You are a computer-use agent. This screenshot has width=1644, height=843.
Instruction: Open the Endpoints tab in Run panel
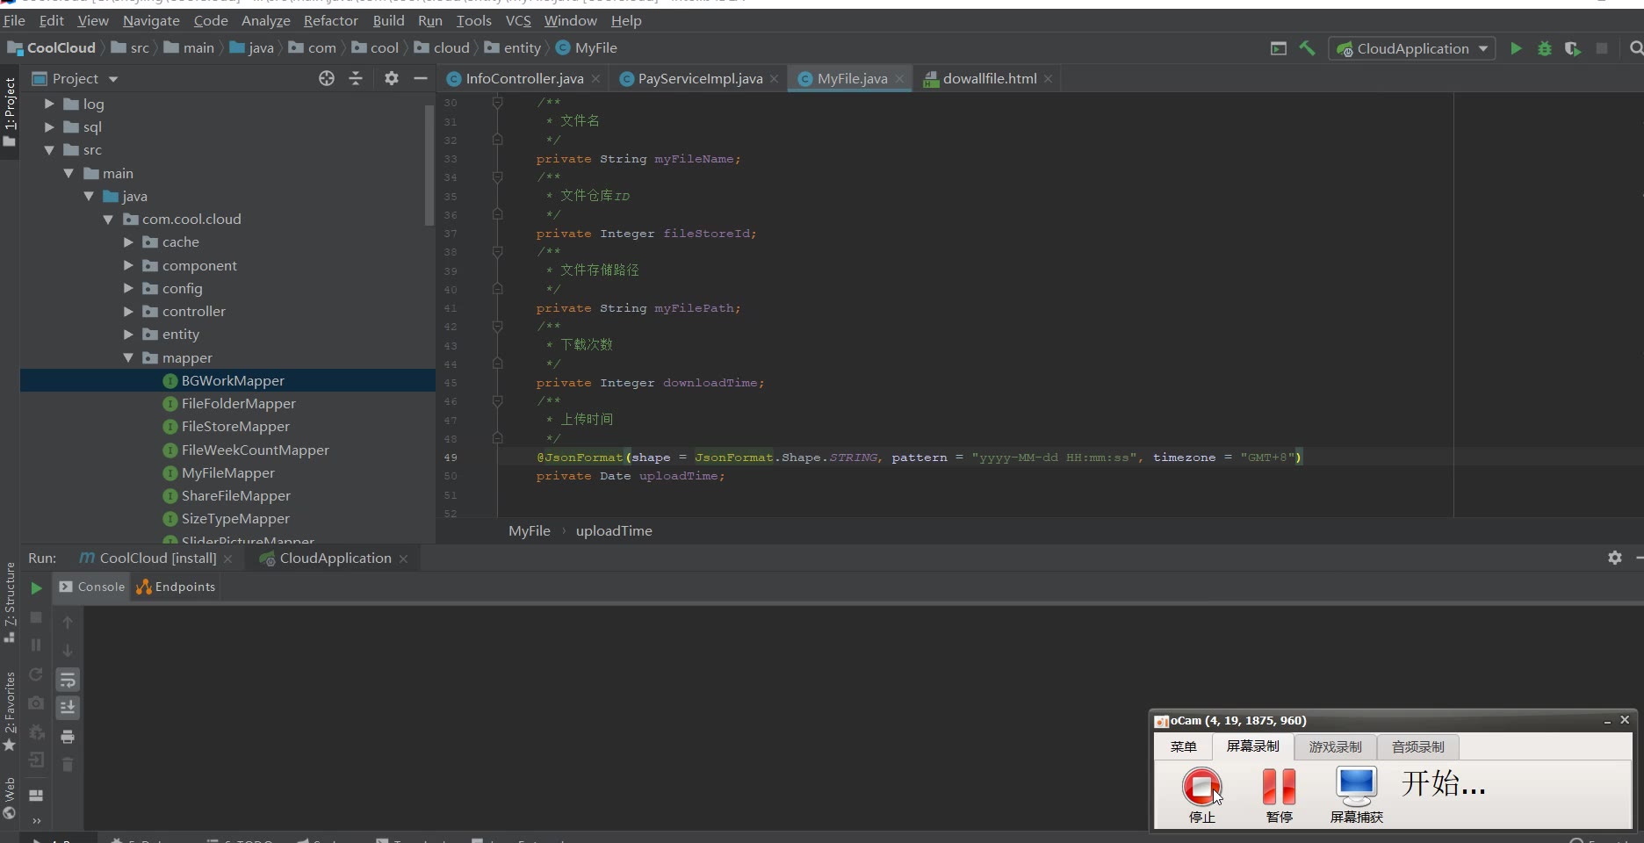[177, 587]
